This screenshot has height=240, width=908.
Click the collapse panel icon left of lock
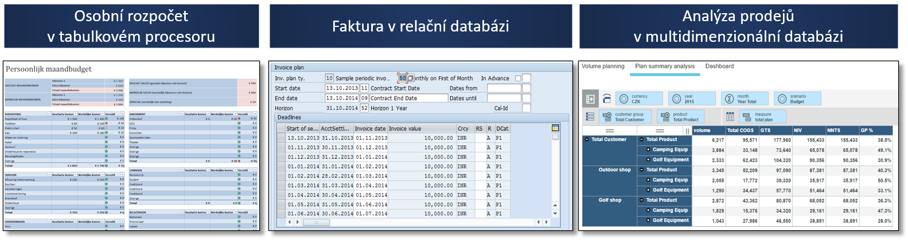pos(590,99)
